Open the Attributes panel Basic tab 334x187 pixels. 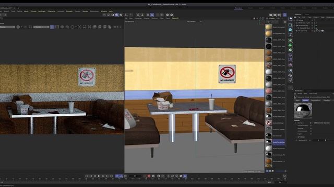[x=297, y=100]
